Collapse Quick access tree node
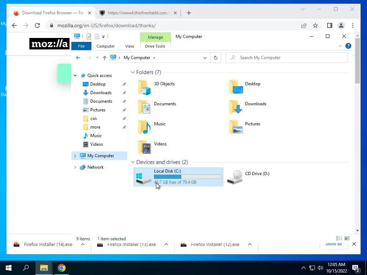 75,76
